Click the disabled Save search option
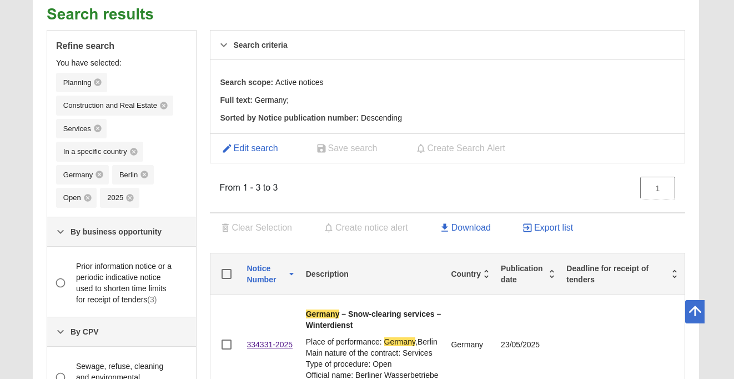Screen dimensions: 734x379 click(347, 148)
